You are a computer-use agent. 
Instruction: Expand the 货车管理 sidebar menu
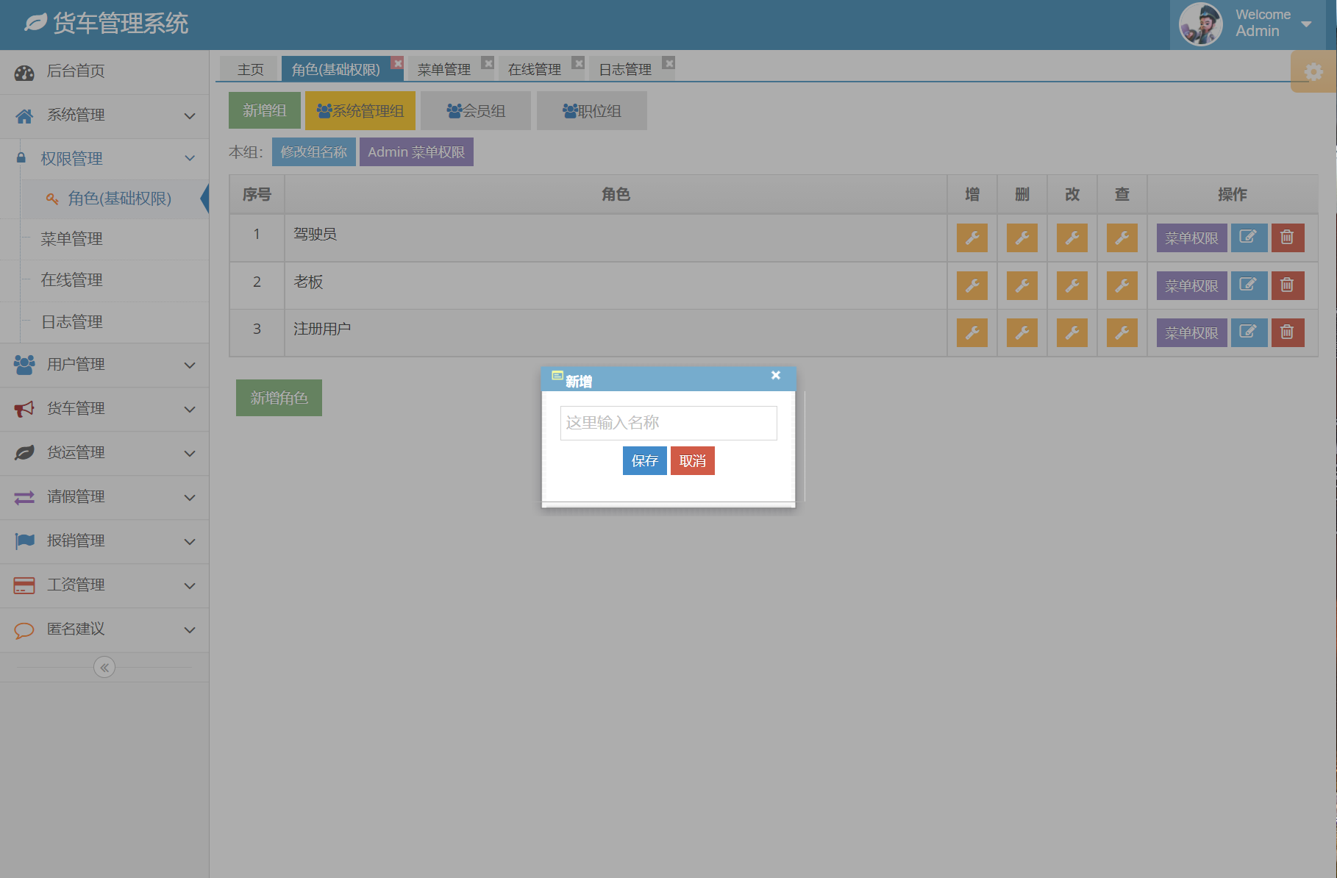pyautogui.click(x=104, y=409)
